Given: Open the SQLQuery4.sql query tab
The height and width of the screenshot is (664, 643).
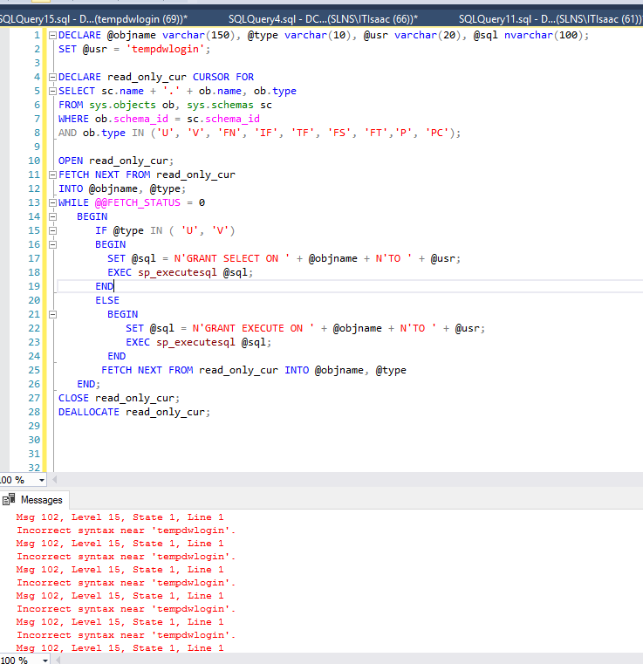Looking at the screenshot, I should (323, 19).
